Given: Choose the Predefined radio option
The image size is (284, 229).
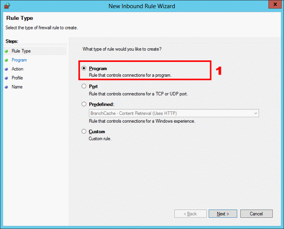Looking at the screenshot, I should 84,104.
